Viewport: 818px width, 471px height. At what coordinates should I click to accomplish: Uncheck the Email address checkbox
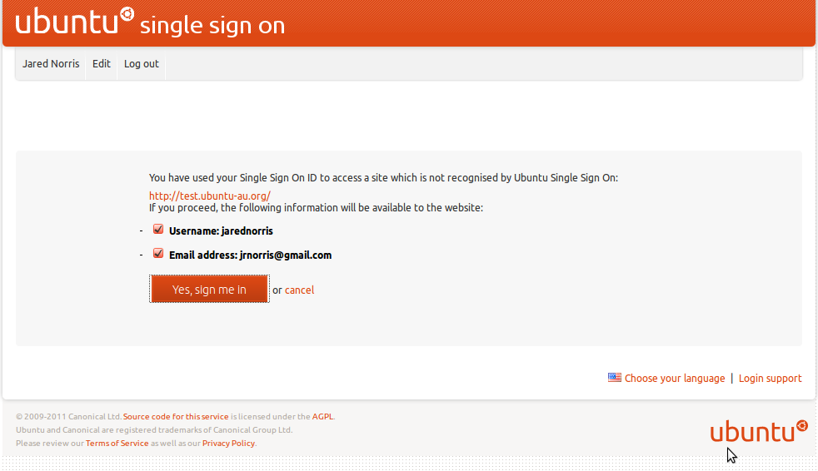(x=158, y=254)
